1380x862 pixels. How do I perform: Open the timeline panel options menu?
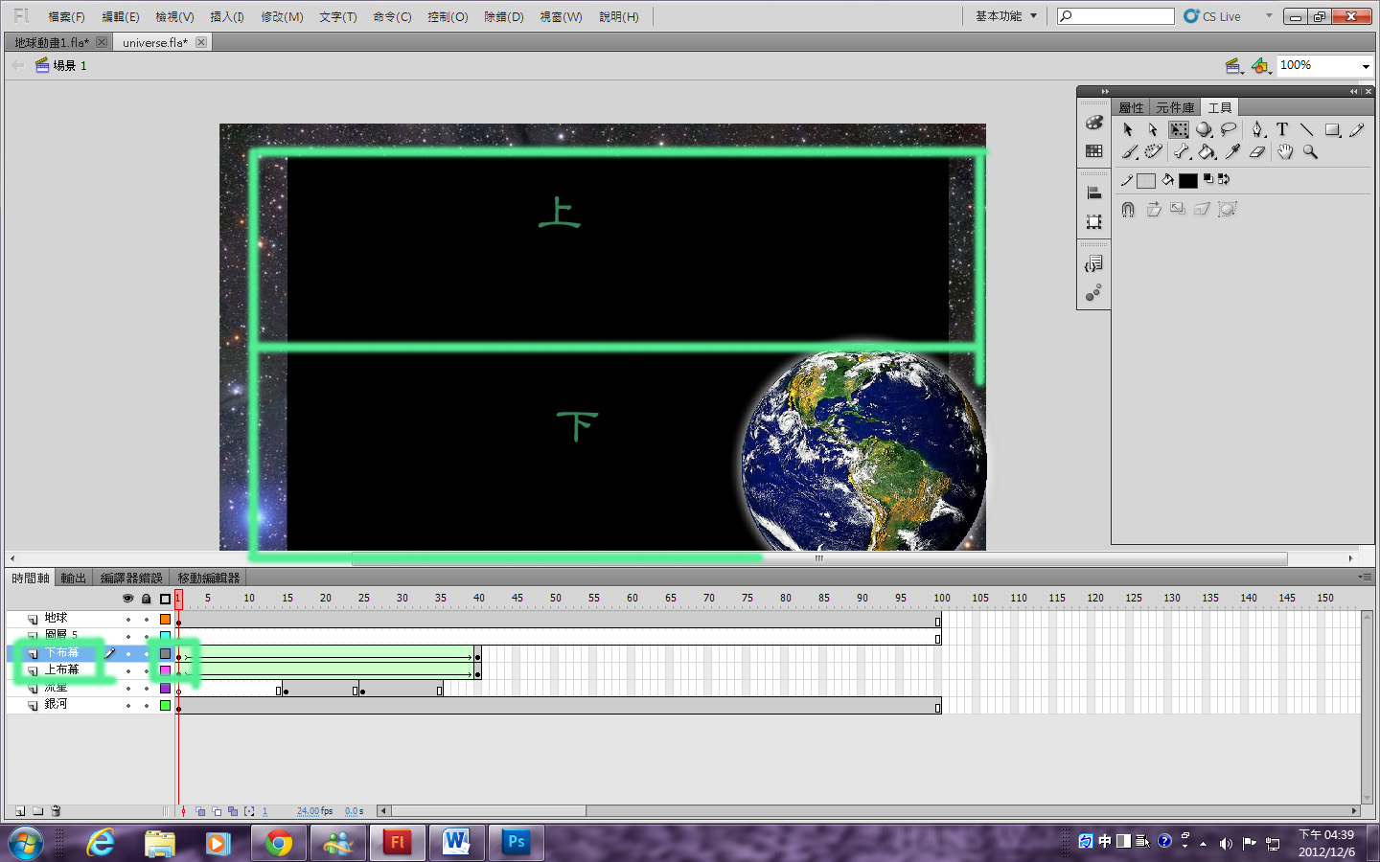[x=1365, y=578]
